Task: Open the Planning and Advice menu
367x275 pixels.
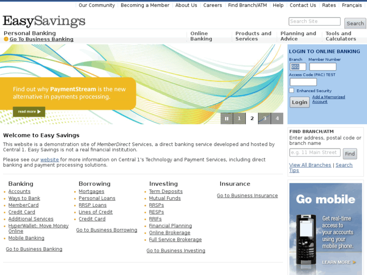Action: pyautogui.click(x=298, y=36)
